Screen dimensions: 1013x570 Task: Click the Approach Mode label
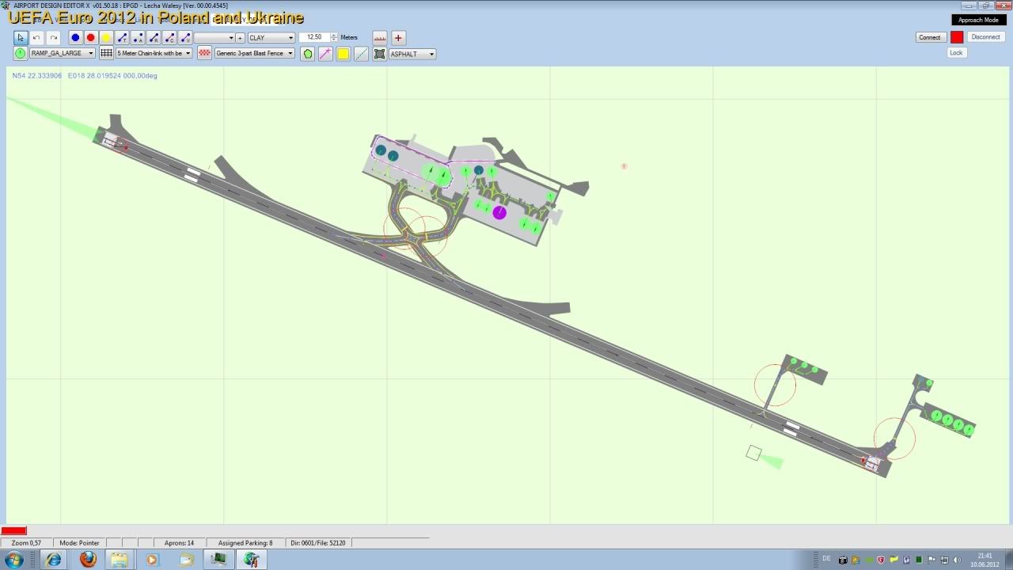[x=978, y=20]
